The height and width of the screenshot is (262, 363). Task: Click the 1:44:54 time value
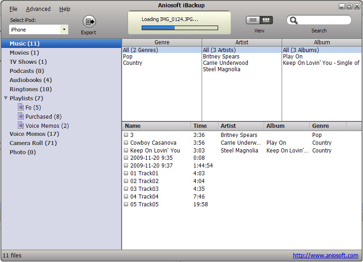click(203, 166)
